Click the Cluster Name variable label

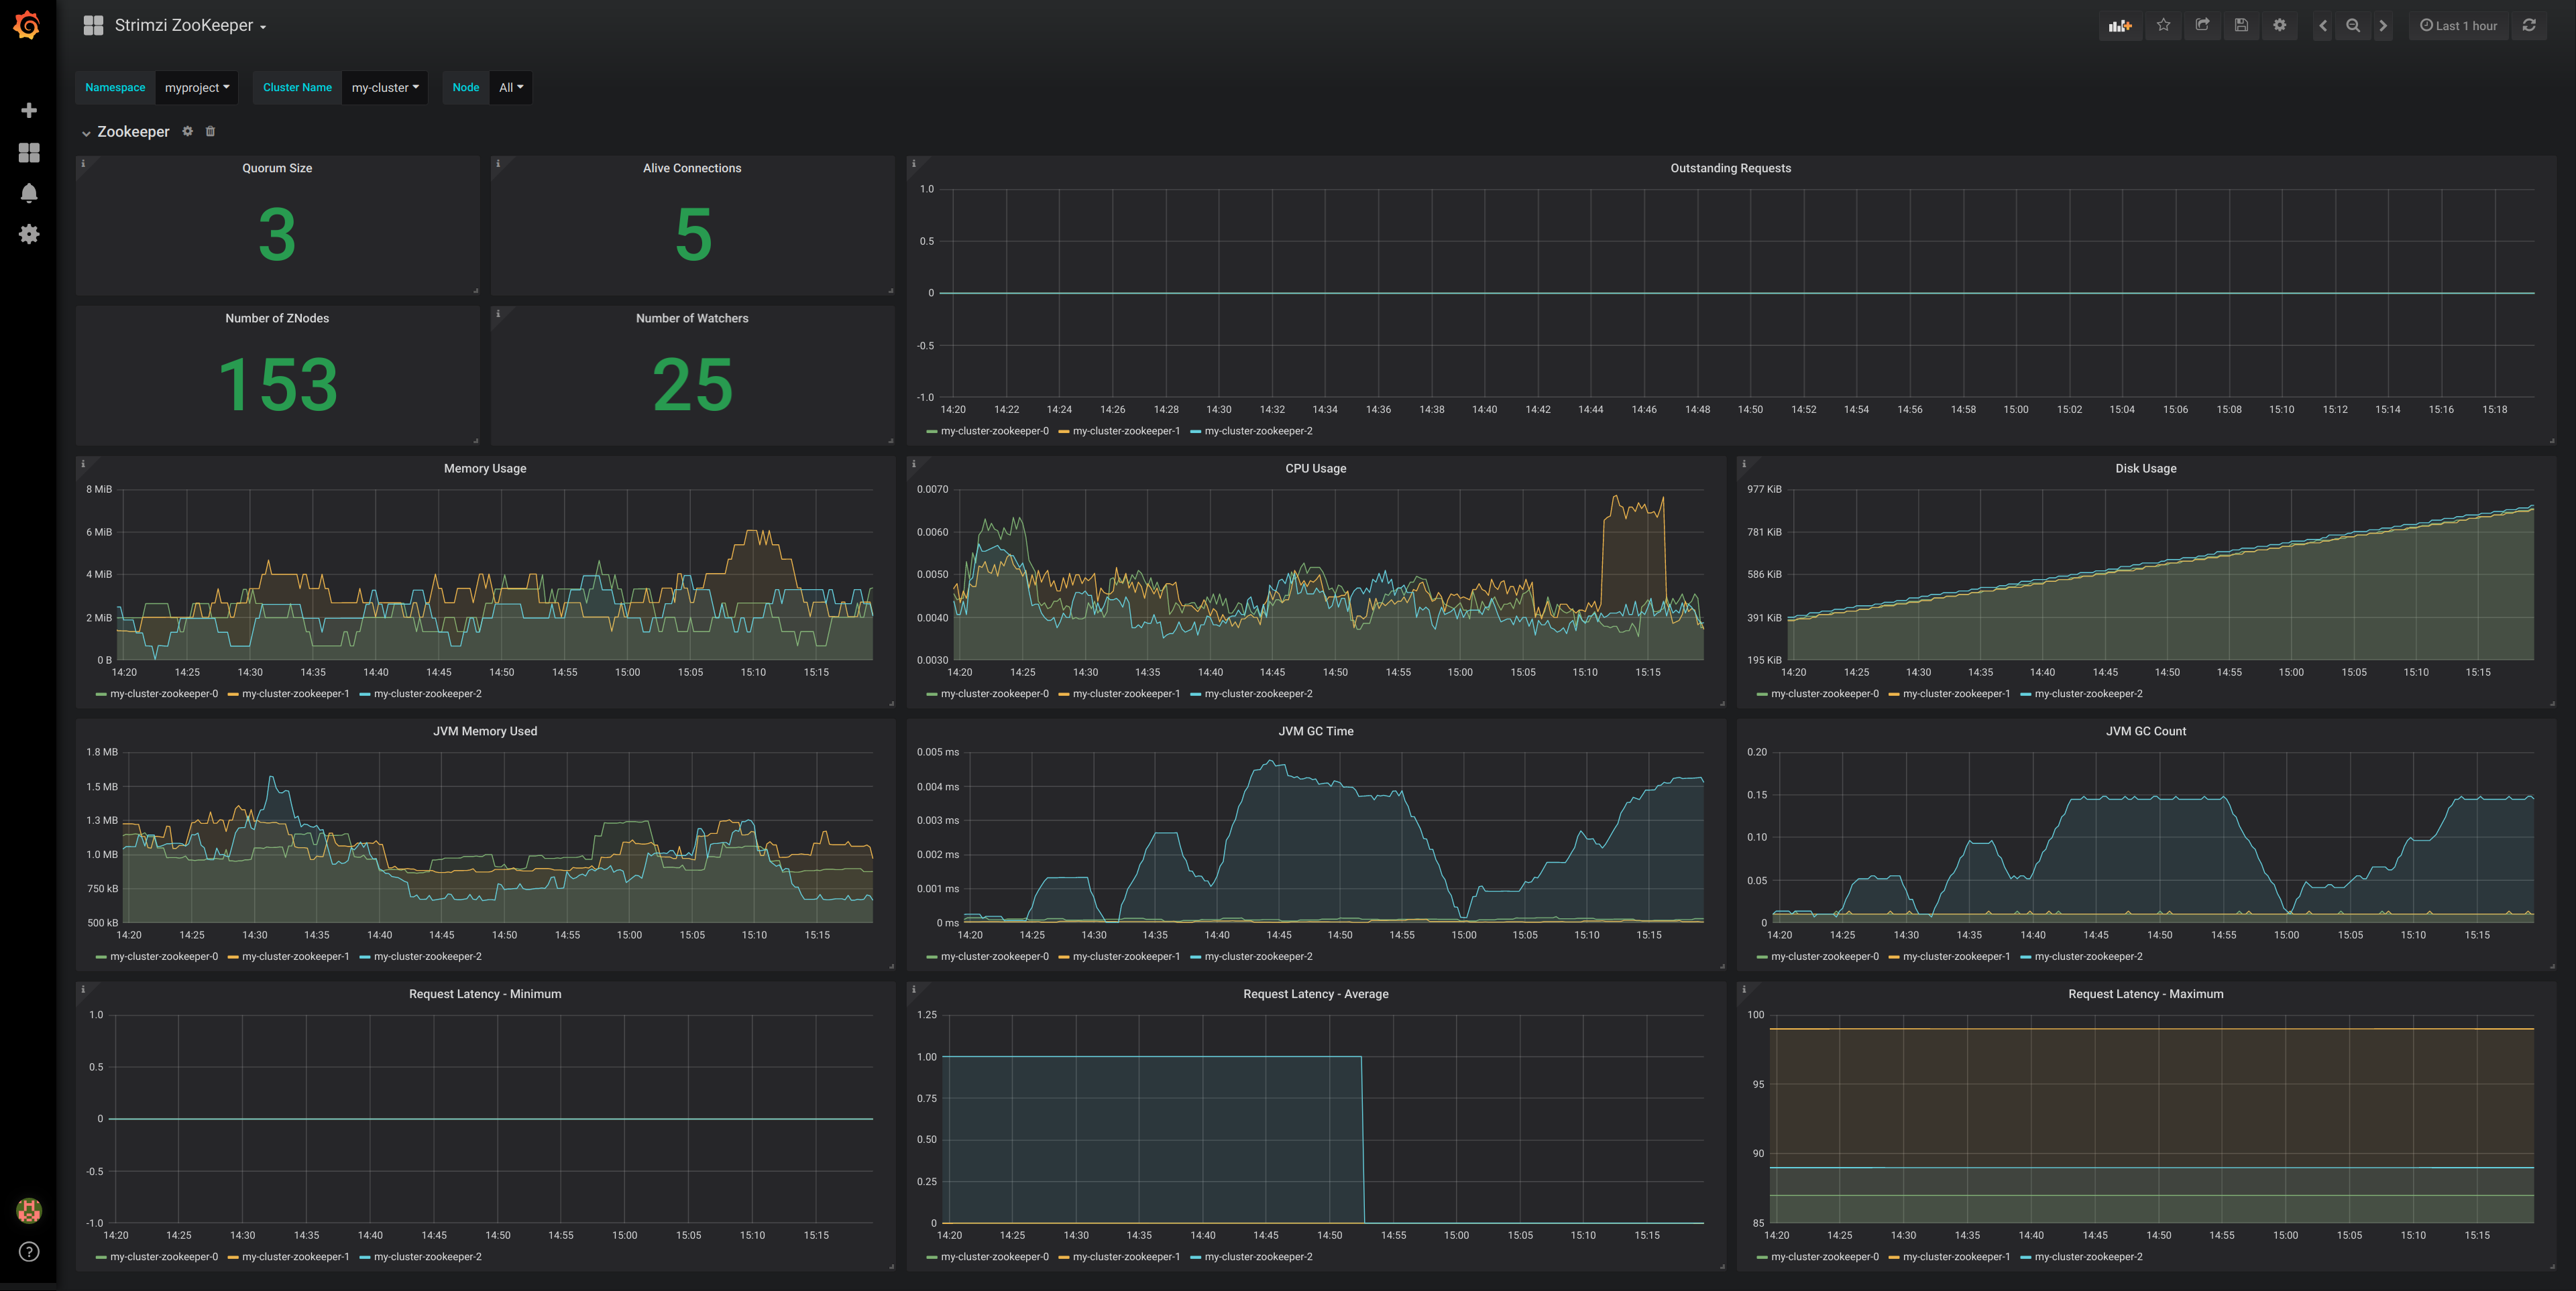pyautogui.click(x=297, y=88)
